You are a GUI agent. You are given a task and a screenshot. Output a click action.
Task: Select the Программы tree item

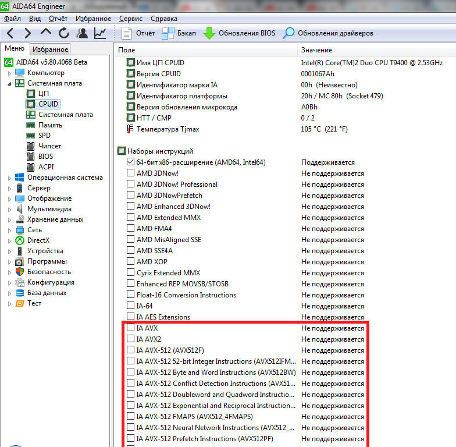[47, 261]
